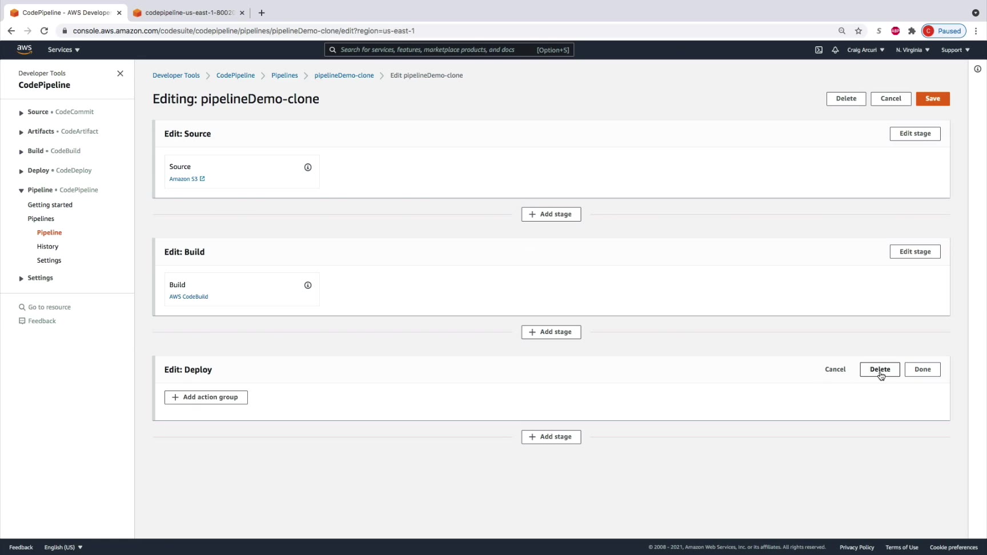This screenshot has height=555, width=987.
Task: Click the AWS search input field
Action: [449, 50]
